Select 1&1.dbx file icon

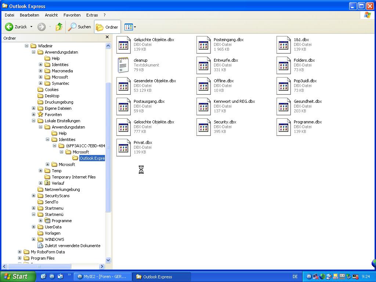pyautogui.click(x=283, y=44)
